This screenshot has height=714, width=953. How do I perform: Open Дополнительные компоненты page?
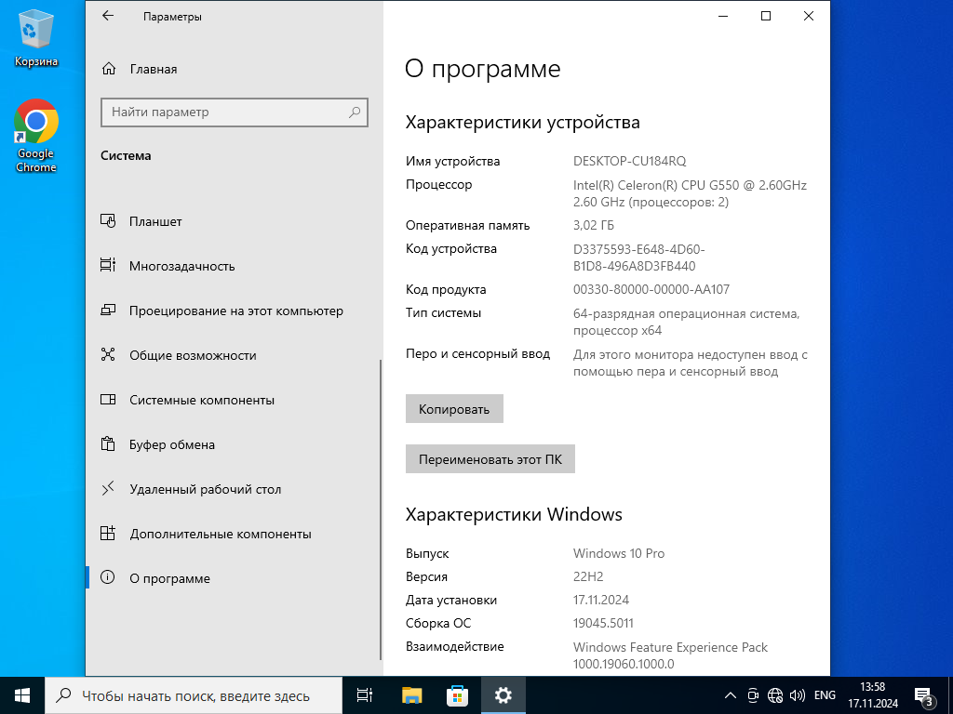click(234, 534)
